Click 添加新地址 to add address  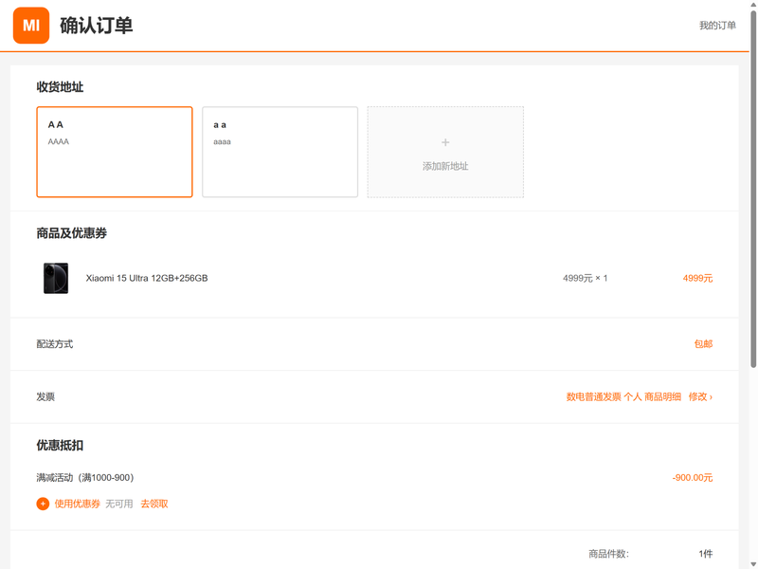[x=445, y=166]
